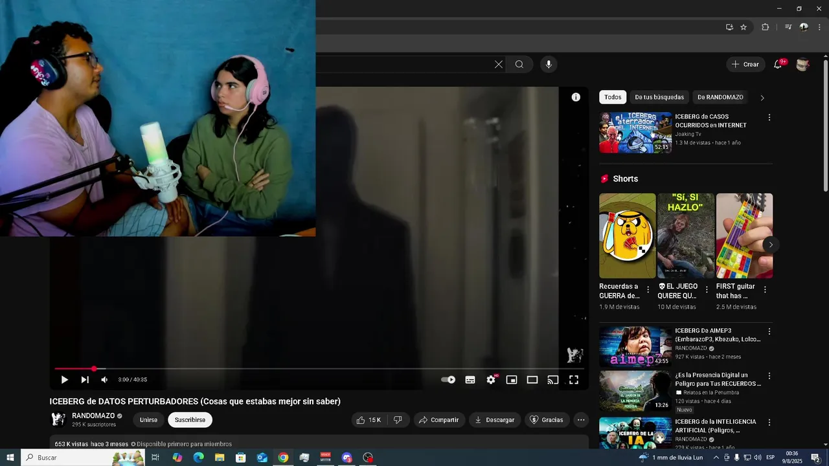Start voice search with microphone
This screenshot has width=829, height=466.
[x=549, y=64]
